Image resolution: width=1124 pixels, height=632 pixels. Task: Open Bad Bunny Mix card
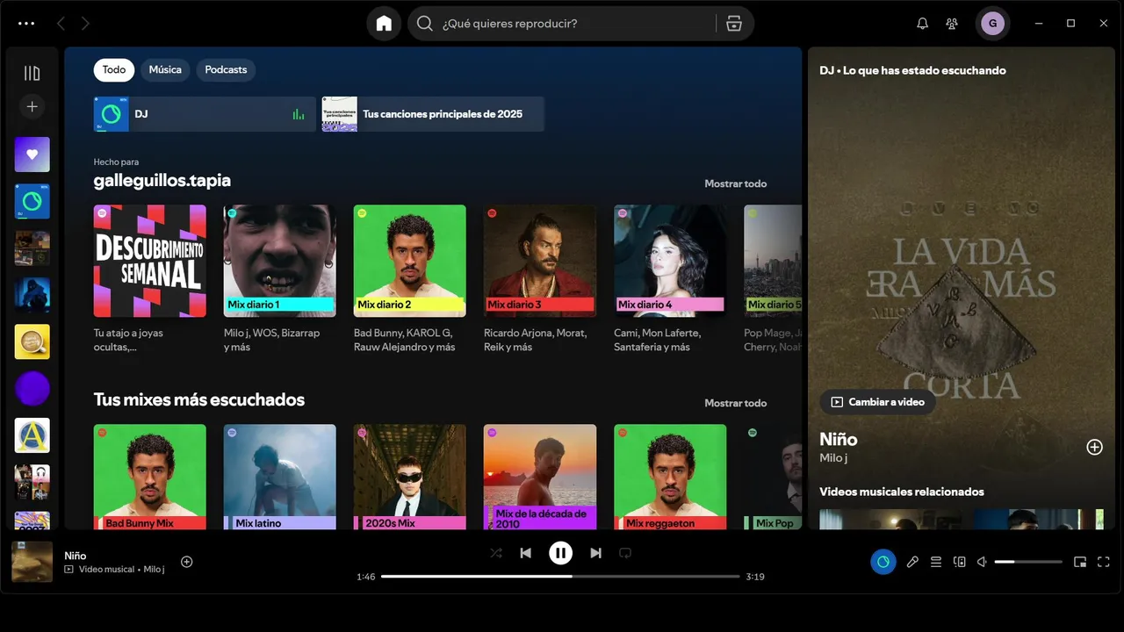click(150, 477)
